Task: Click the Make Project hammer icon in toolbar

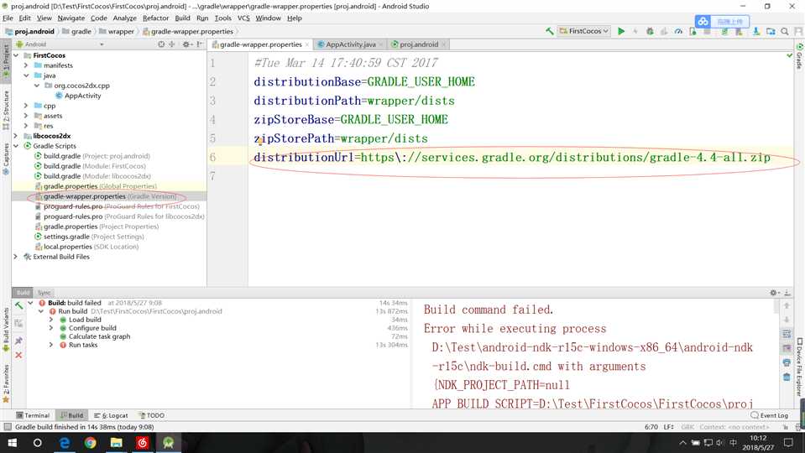Action: point(549,31)
